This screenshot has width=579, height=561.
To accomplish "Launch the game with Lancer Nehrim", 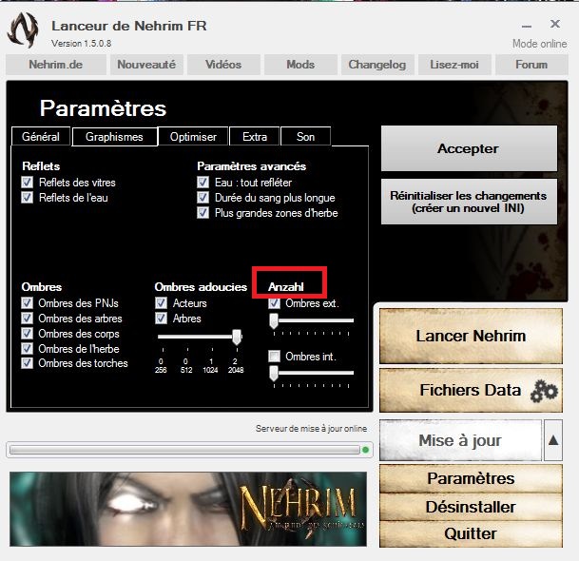I will (x=471, y=336).
